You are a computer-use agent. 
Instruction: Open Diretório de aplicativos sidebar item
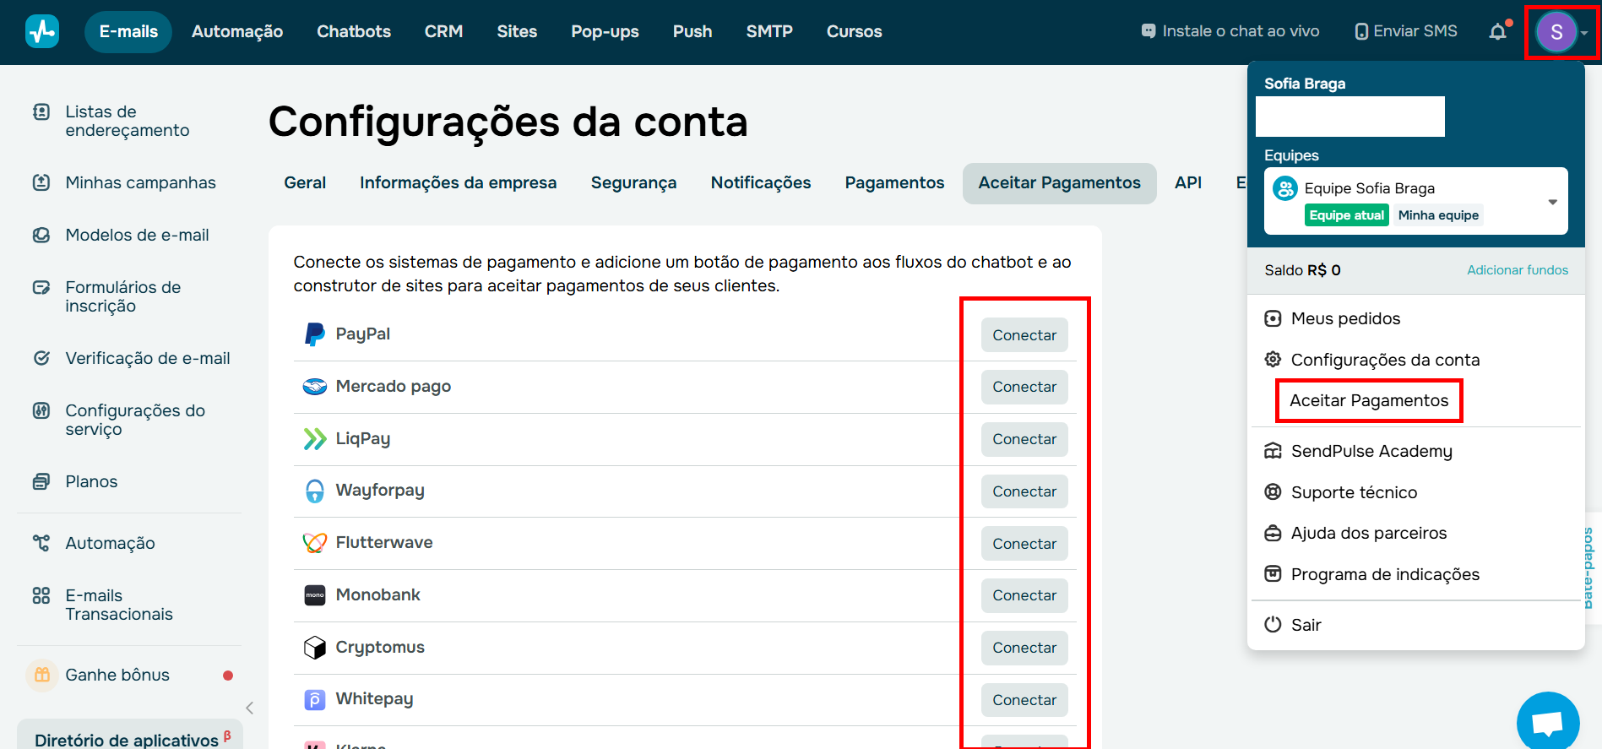coord(130,735)
